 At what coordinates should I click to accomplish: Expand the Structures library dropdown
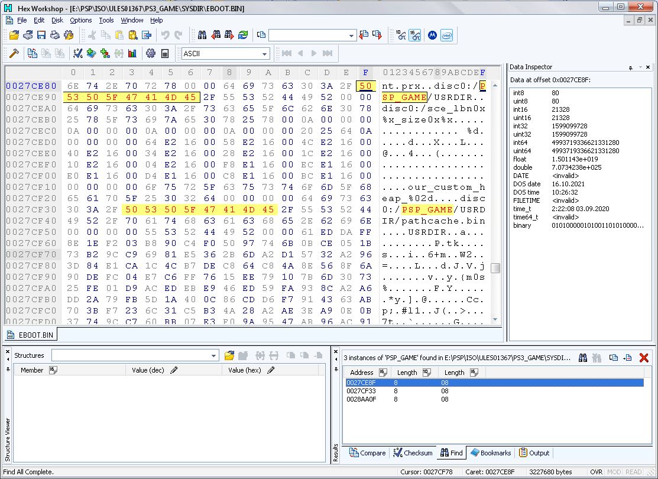(x=213, y=356)
